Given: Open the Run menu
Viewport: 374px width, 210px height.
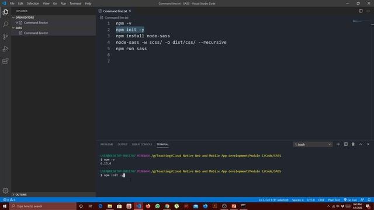Looking at the screenshot, I should pos(63,3).
